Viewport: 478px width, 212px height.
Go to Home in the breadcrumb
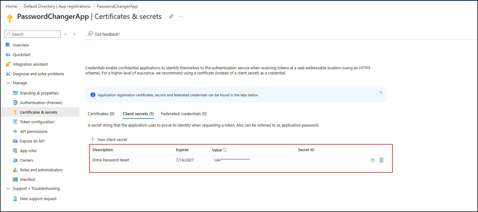pyautogui.click(x=11, y=6)
